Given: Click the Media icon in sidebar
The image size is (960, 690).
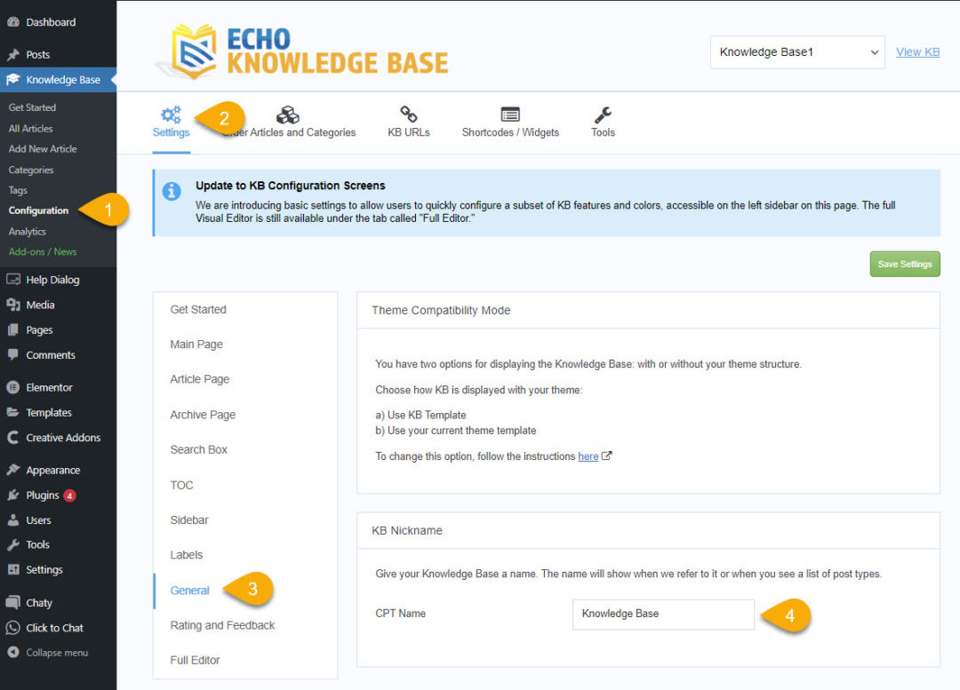Looking at the screenshot, I should pyautogui.click(x=12, y=305).
